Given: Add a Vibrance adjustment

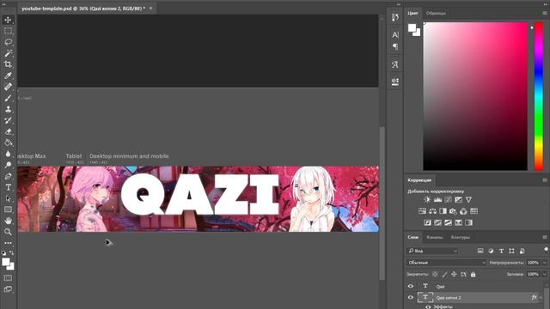Looking at the screenshot, I should click(x=468, y=200).
